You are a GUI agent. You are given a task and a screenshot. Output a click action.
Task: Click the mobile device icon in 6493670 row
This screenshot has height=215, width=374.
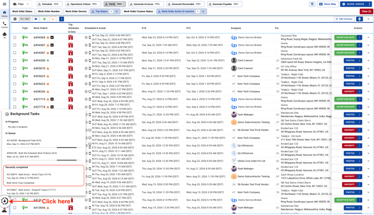(x=90, y=69)
